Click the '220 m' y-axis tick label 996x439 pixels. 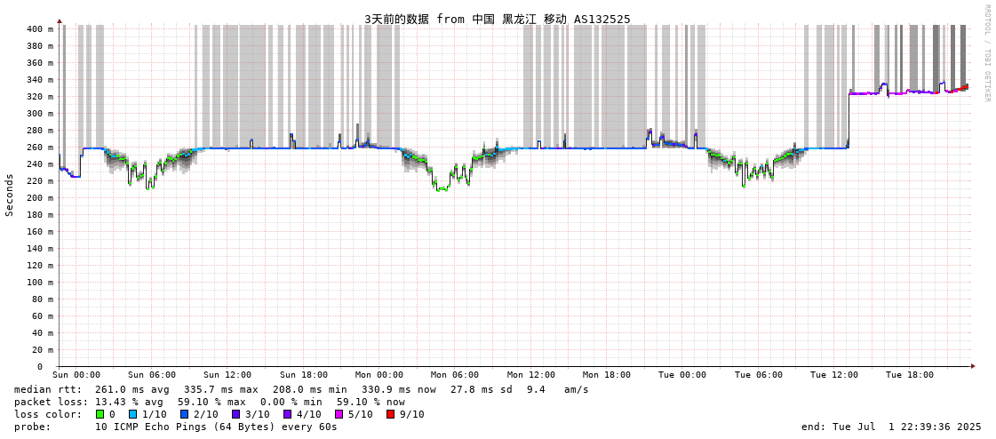click(x=40, y=181)
